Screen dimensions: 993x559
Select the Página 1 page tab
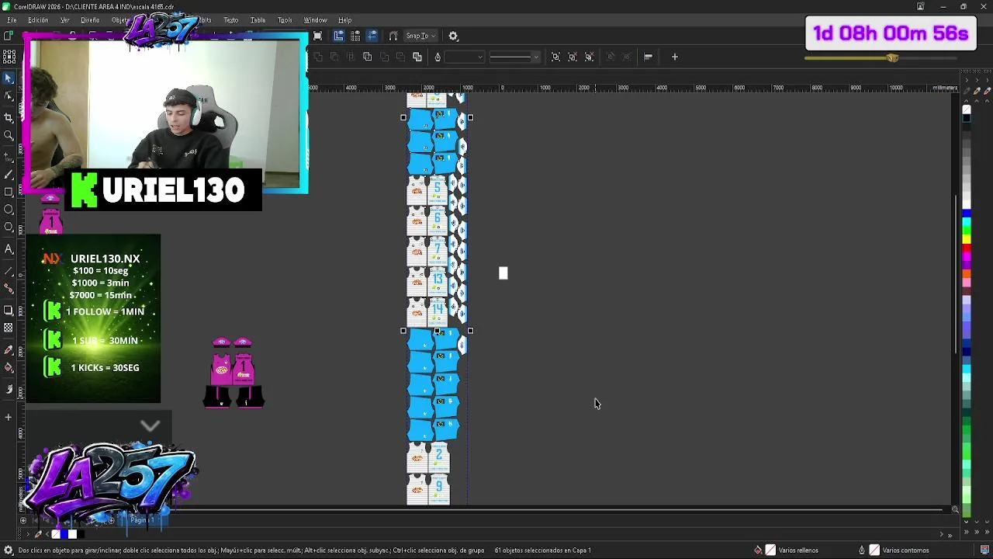point(142,520)
